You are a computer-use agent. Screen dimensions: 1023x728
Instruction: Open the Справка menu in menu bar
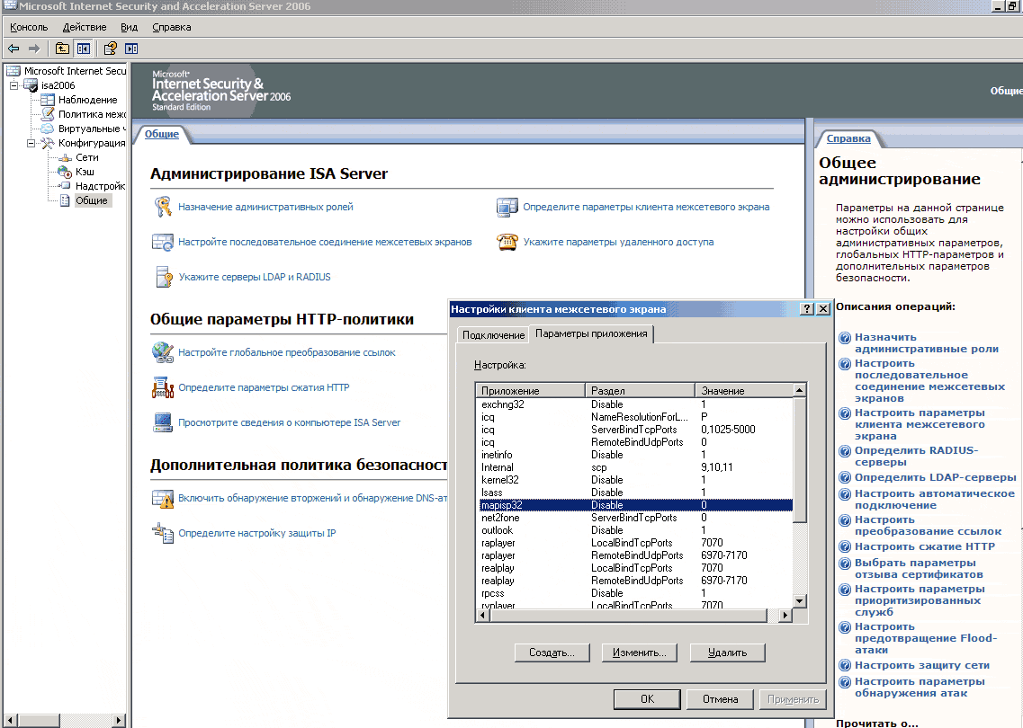point(172,27)
